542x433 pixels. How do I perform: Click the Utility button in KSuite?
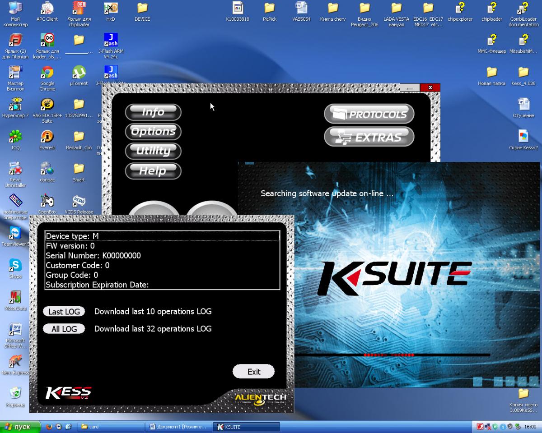click(x=153, y=151)
